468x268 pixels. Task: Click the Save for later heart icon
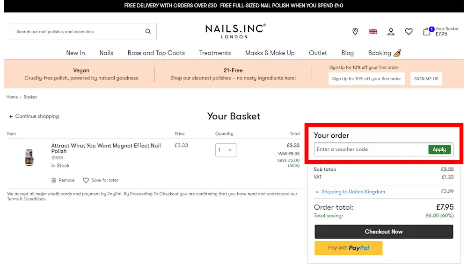tap(86, 180)
